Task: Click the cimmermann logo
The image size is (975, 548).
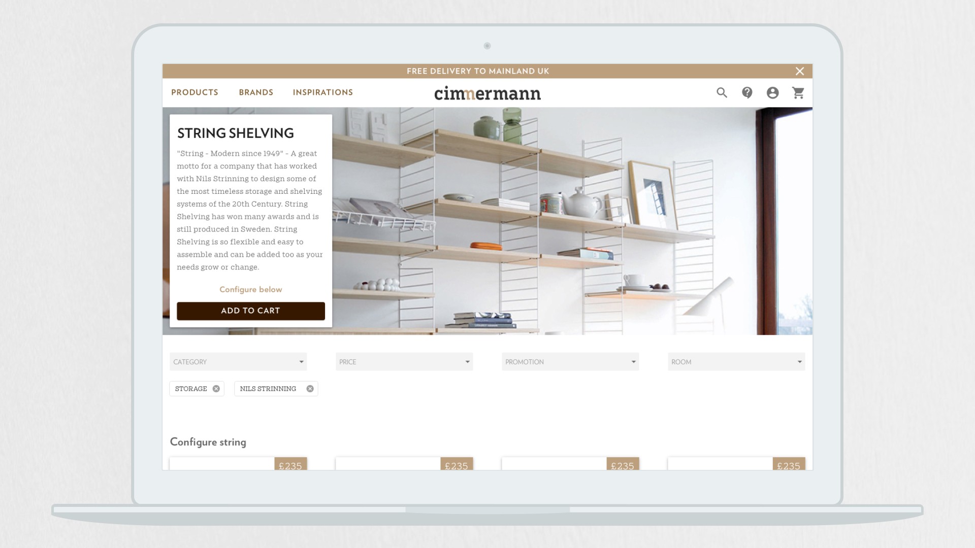Action: 487,93
